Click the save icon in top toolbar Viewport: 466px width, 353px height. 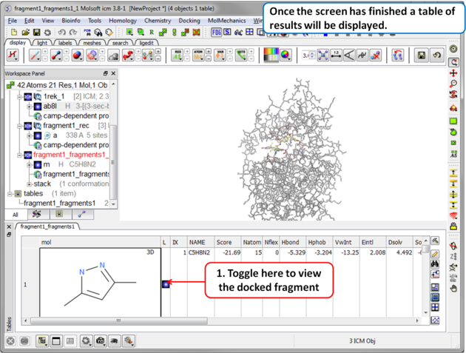click(37, 33)
